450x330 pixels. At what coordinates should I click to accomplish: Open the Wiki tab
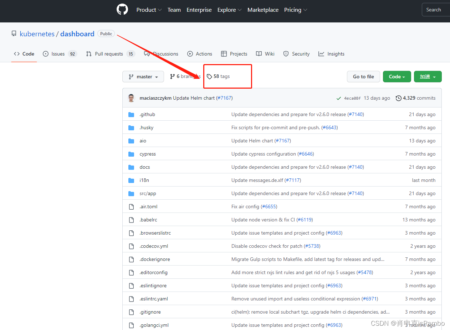point(265,54)
